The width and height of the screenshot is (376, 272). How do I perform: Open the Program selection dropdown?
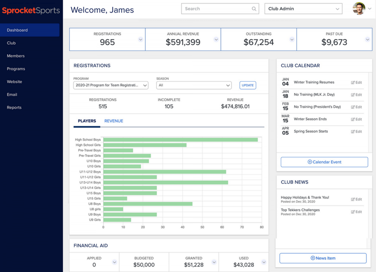click(x=111, y=85)
